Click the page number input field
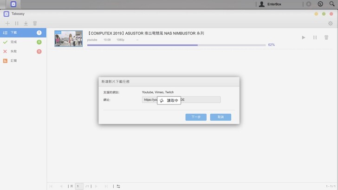Image resolution: width=338 pixels, height=190 pixels. 79,186
